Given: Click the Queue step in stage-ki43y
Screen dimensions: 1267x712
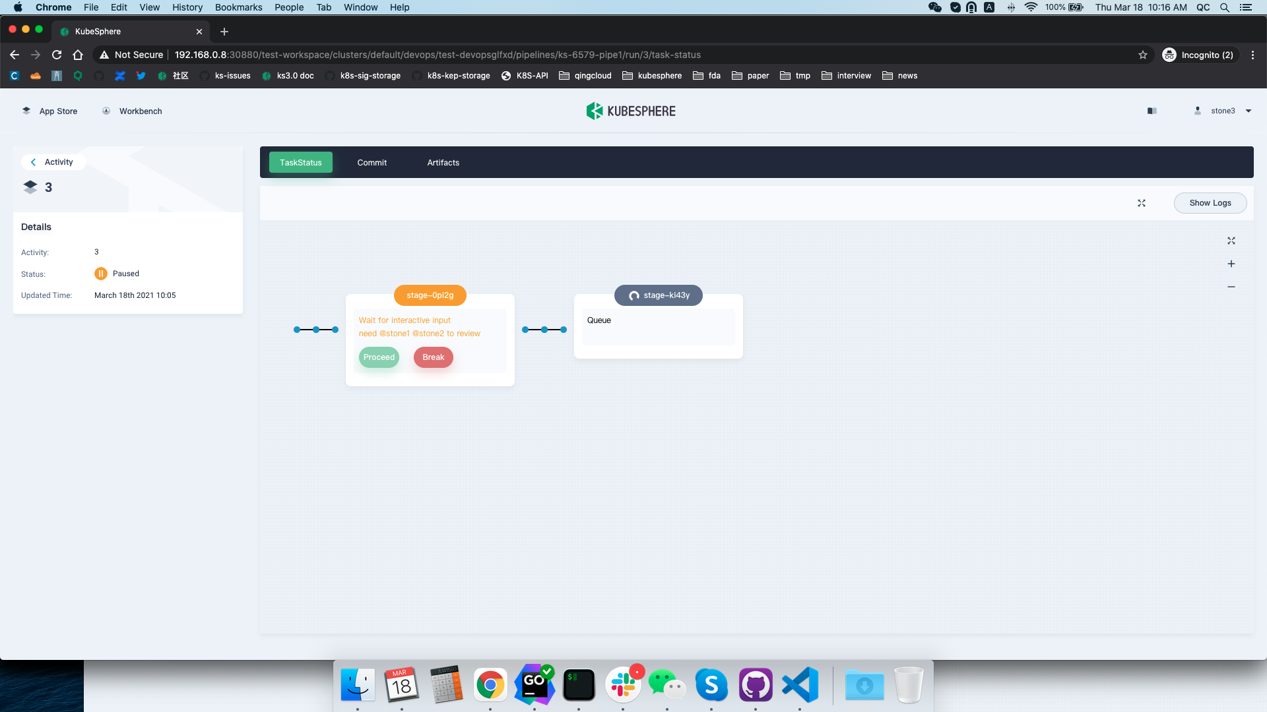Looking at the screenshot, I should 659,327.
